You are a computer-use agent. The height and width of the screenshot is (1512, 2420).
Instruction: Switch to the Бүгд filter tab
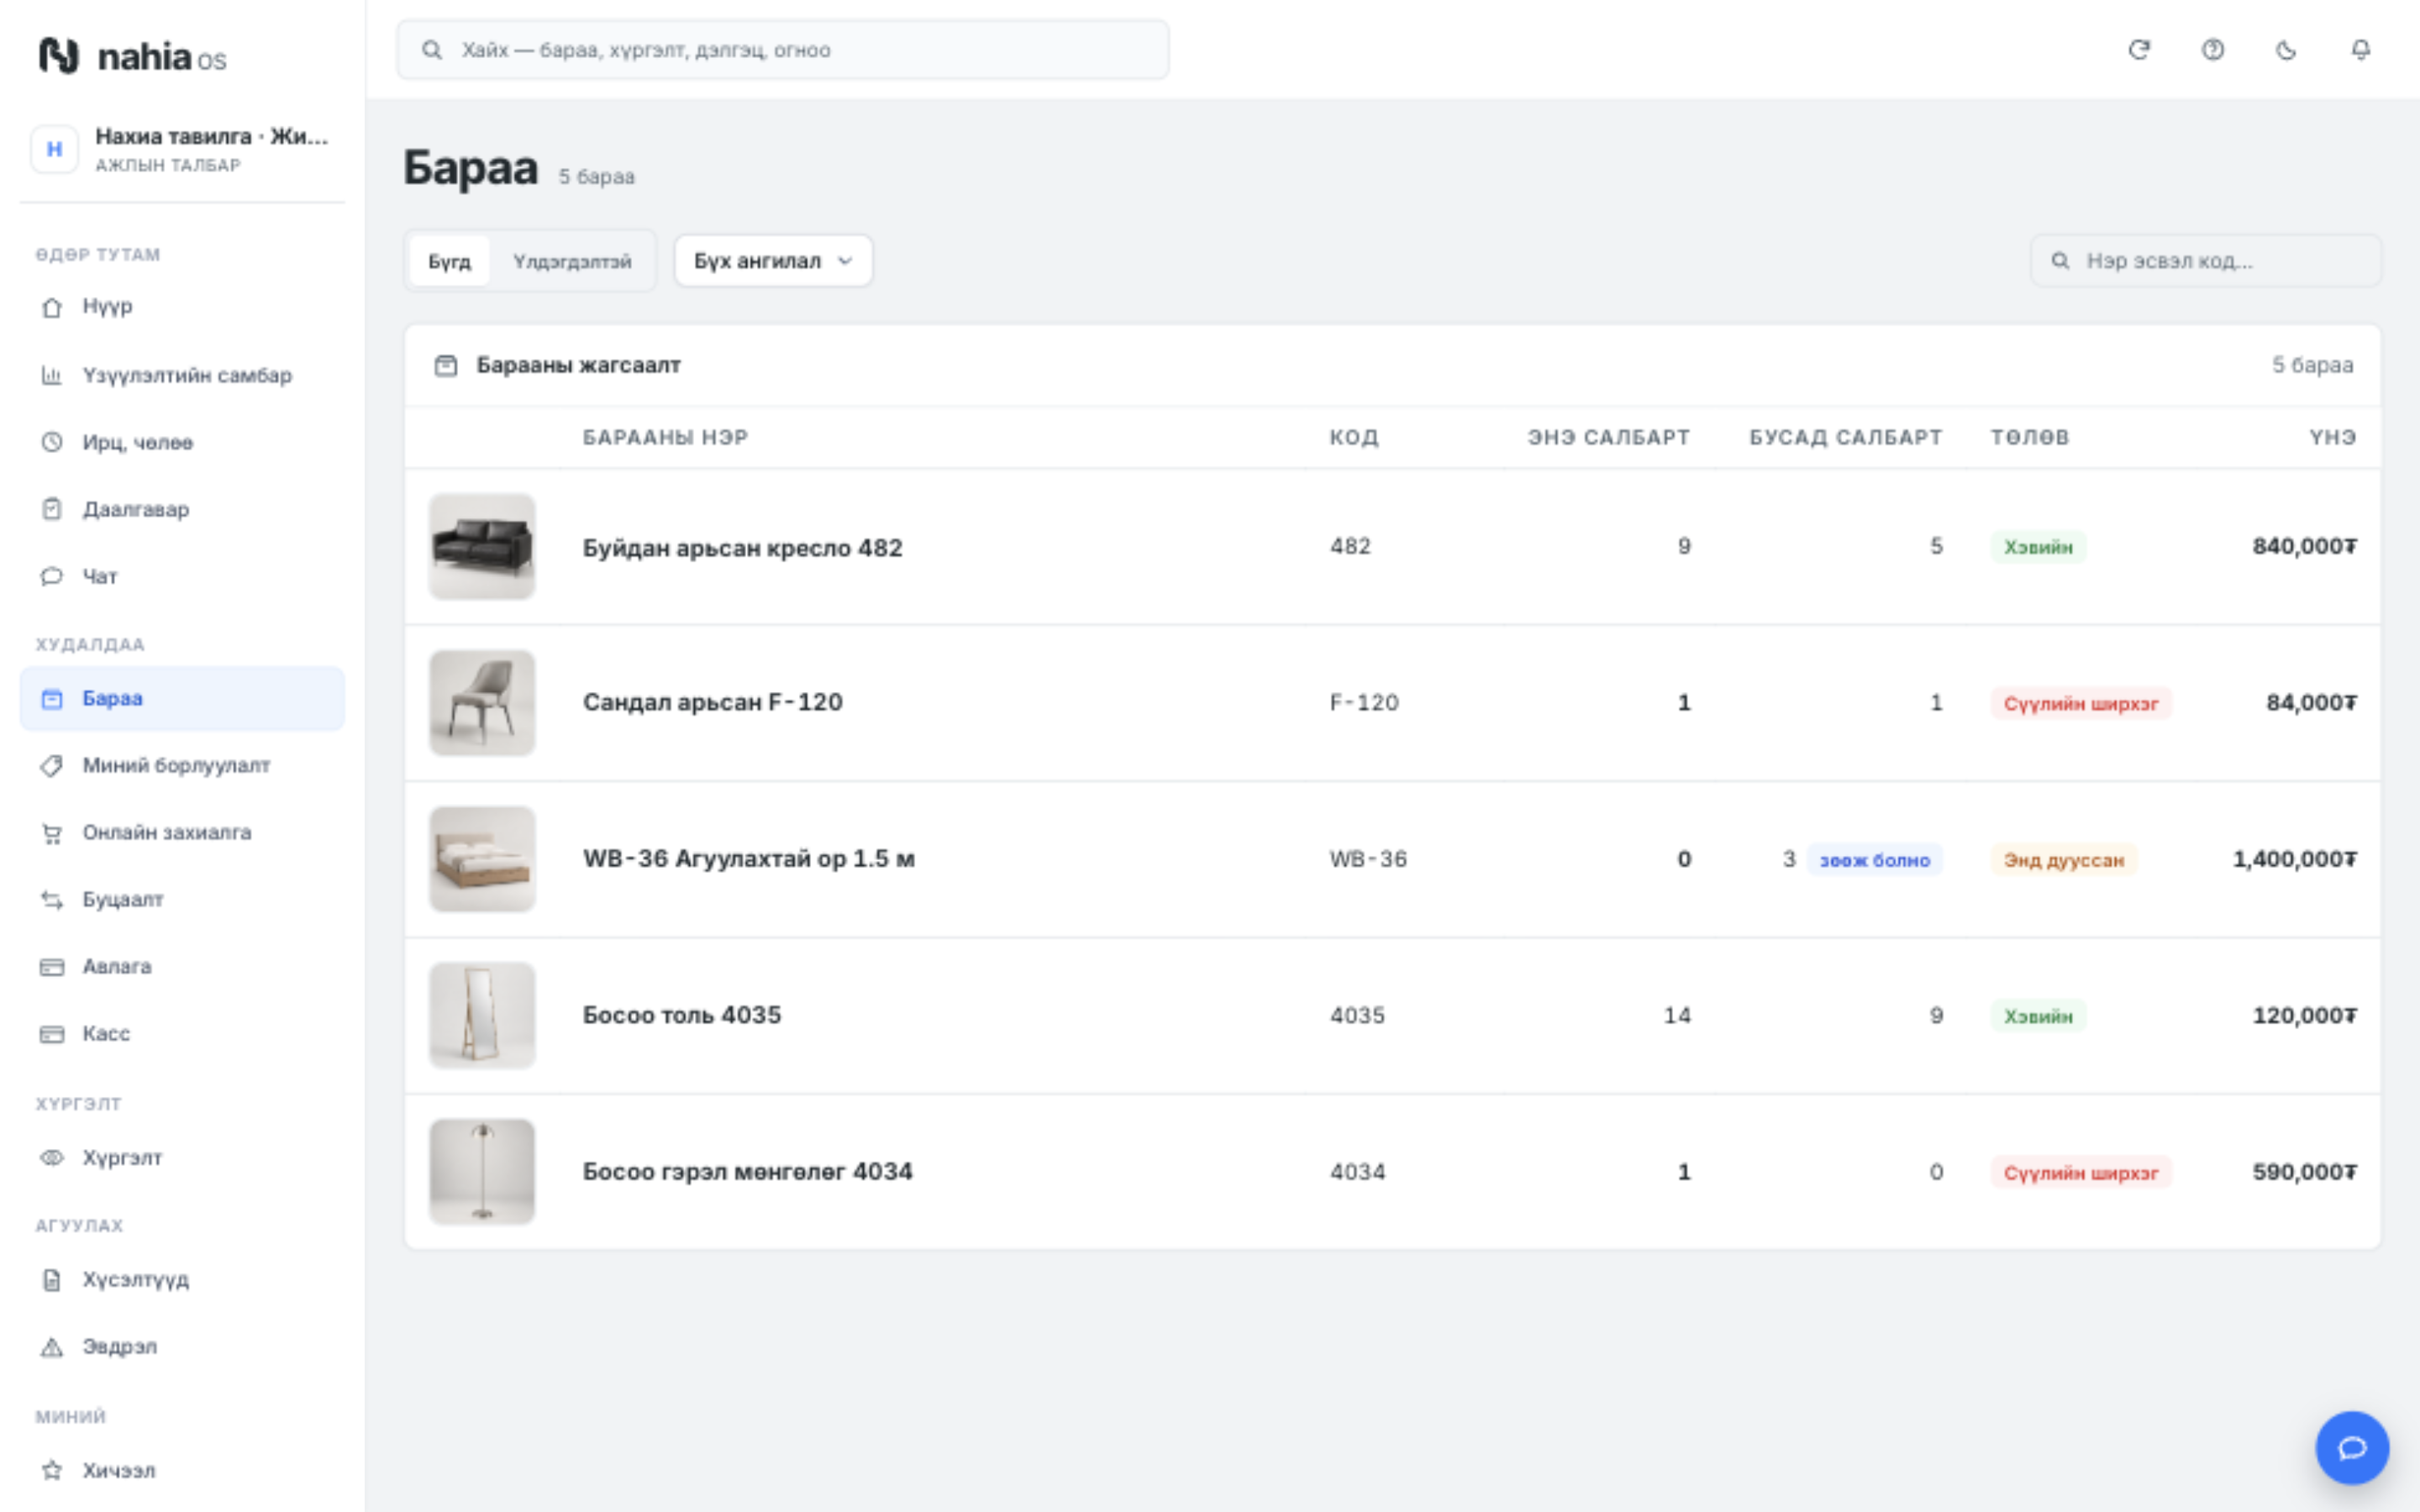pyautogui.click(x=449, y=261)
